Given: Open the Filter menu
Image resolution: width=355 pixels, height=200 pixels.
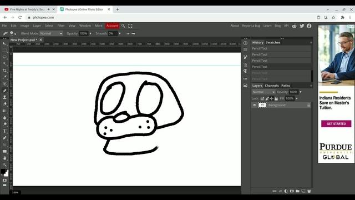Looking at the screenshot, I should click(x=61, y=26).
